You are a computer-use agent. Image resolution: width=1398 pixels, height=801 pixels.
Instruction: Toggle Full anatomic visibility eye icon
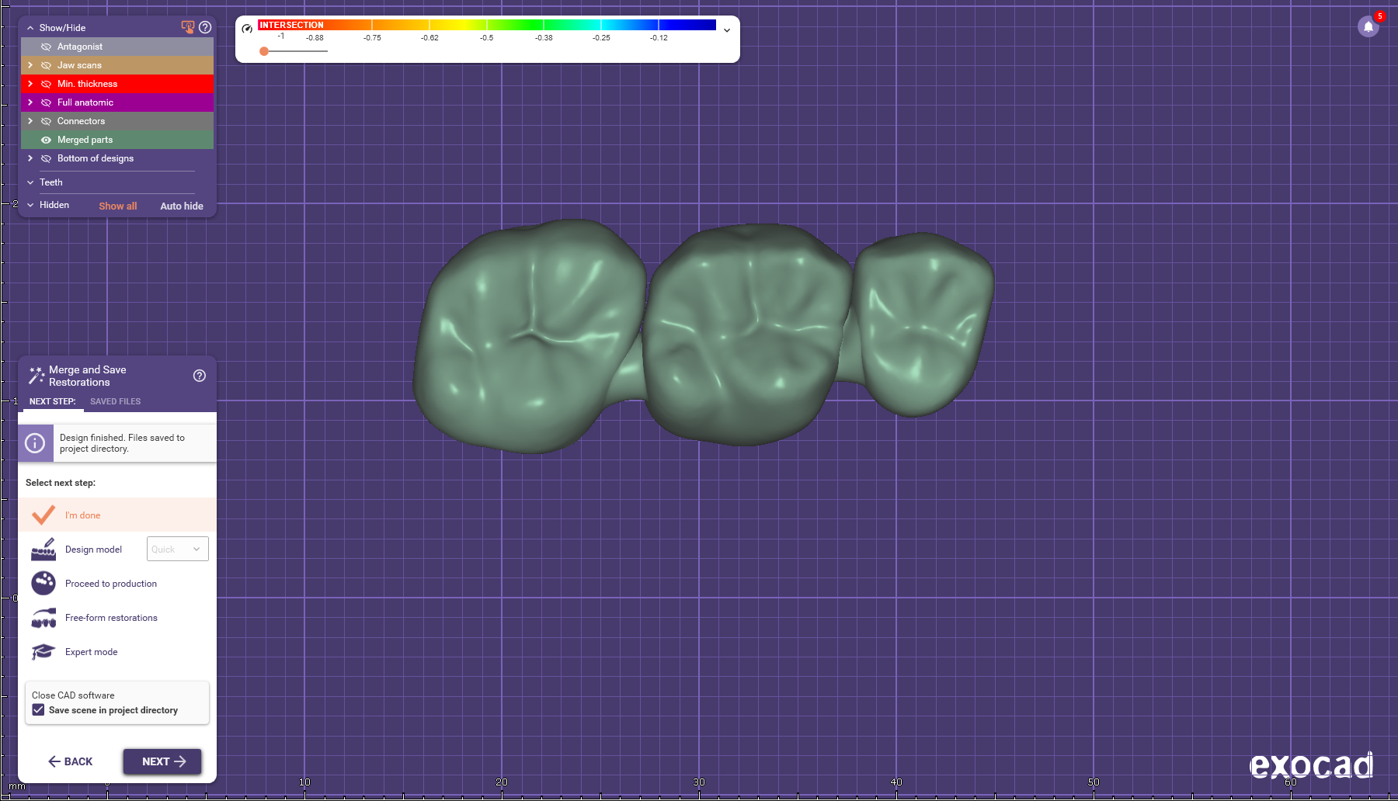(46, 102)
